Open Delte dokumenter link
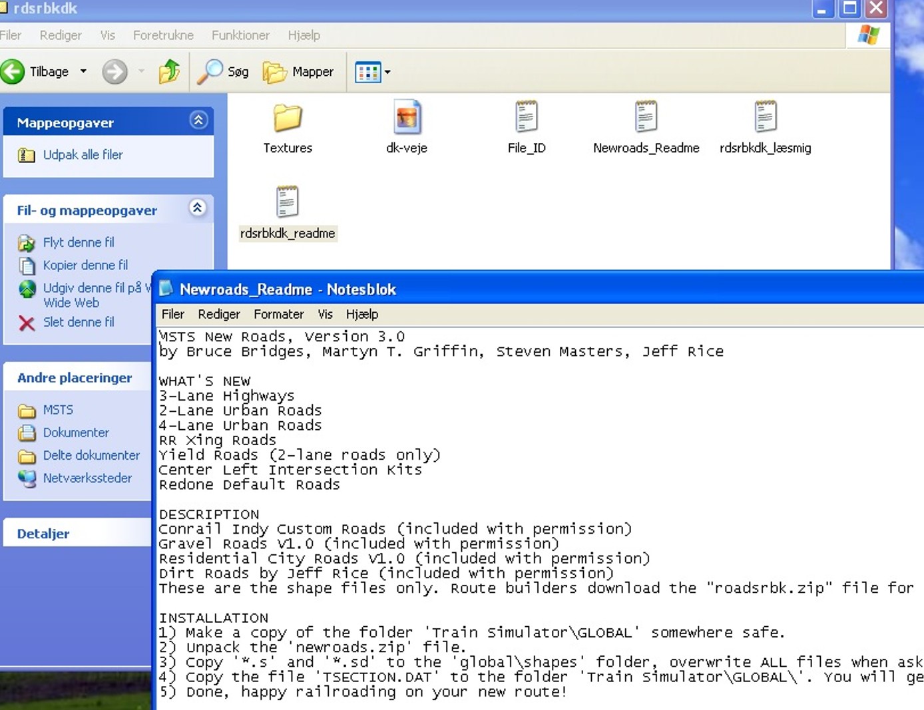Viewport: 924px width, 710px height. (91, 455)
